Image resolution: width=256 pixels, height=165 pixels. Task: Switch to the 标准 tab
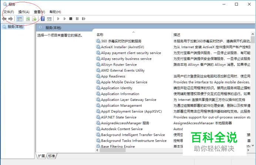(x=51, y=156)
